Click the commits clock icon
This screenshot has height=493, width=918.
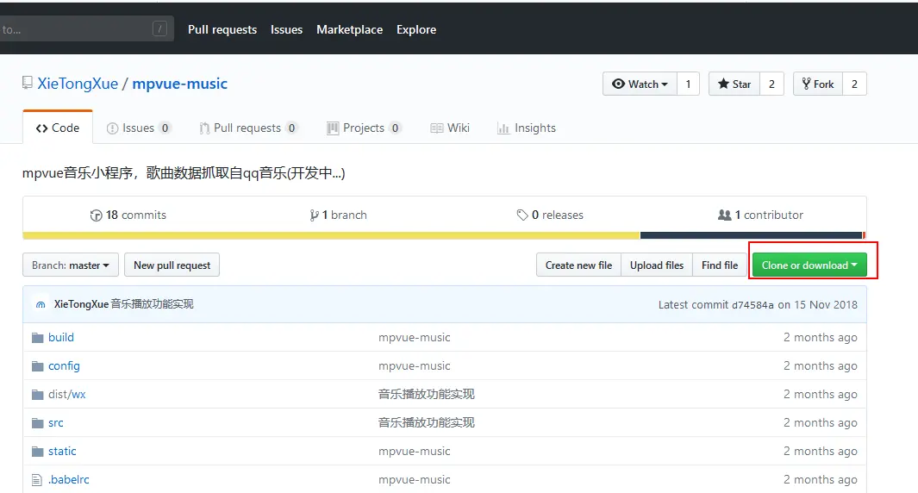96,215
